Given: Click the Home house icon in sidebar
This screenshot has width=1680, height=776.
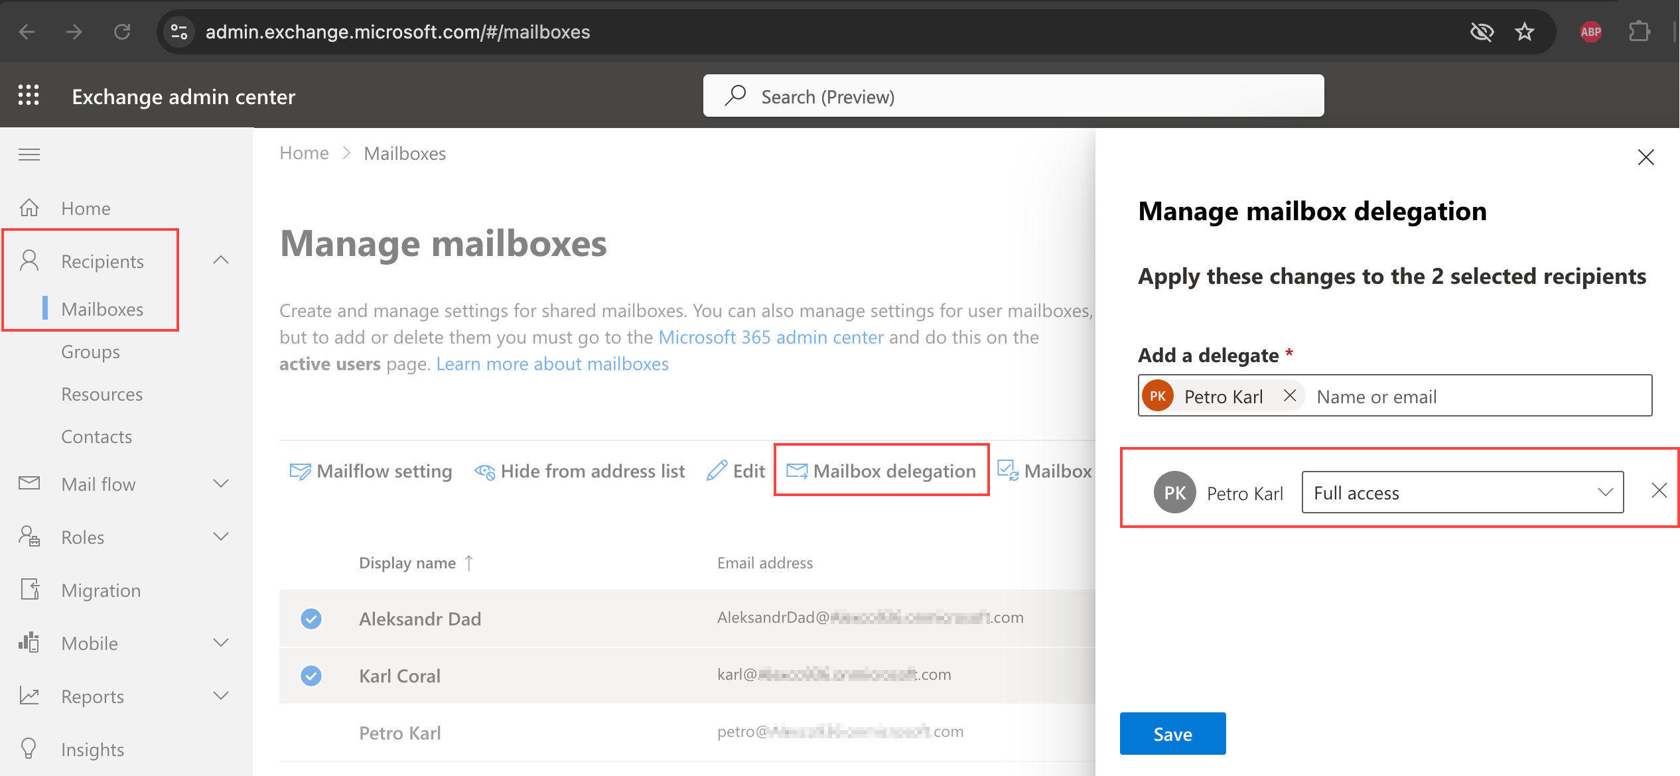Looking at the screenshot, I should (29, 208).
